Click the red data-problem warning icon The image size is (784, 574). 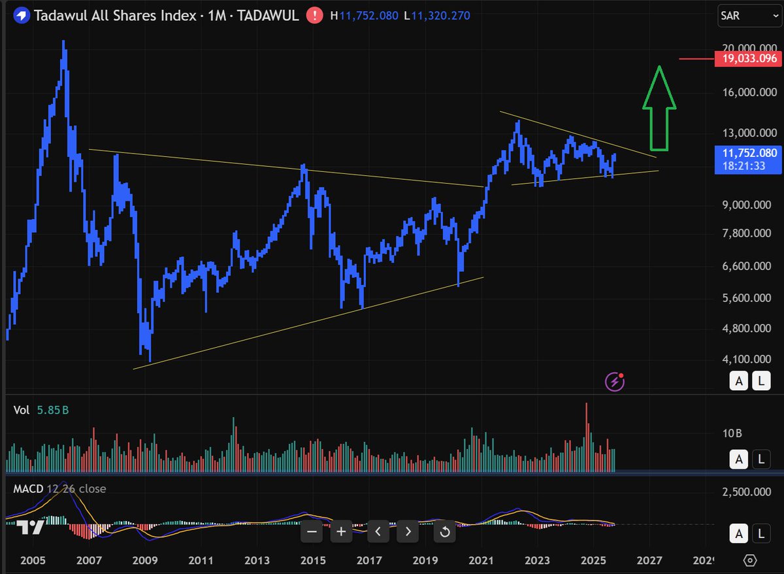(x=315, y=15)
